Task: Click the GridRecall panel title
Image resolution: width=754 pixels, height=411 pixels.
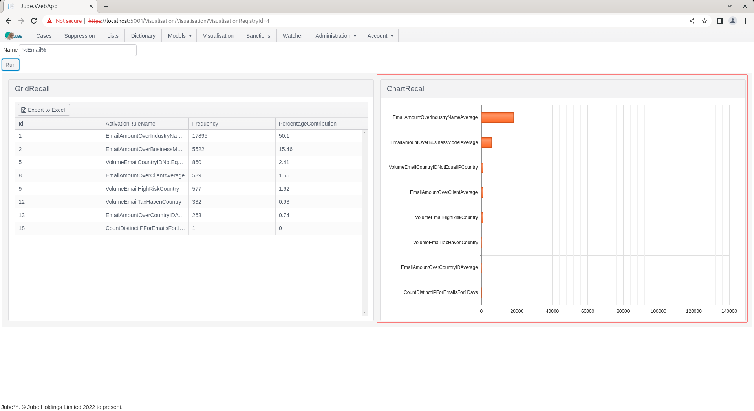Action: 32,89
